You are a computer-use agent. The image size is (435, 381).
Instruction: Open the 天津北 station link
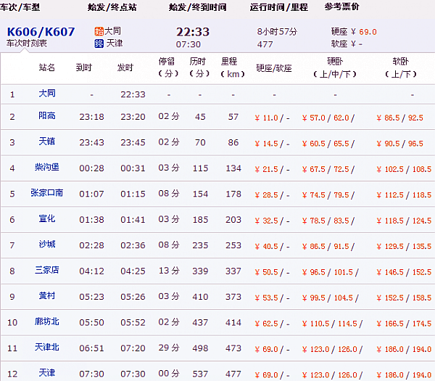(x=47, y=348)
